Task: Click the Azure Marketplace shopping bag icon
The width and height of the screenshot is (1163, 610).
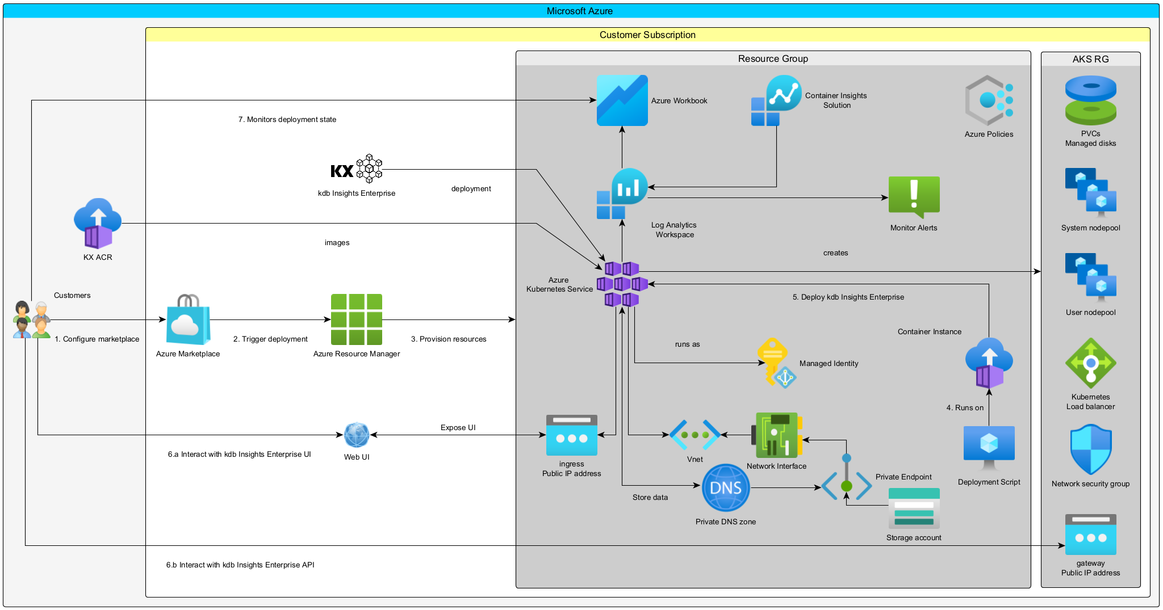Action: click(188, 320)
